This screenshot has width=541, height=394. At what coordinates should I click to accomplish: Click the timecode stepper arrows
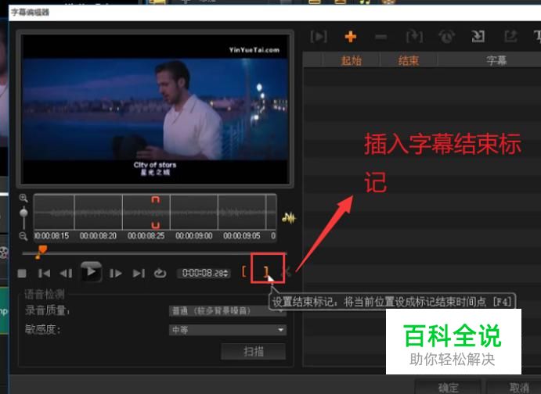(x=226, y=274)
